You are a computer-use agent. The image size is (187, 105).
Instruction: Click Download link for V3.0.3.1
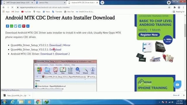55,50
